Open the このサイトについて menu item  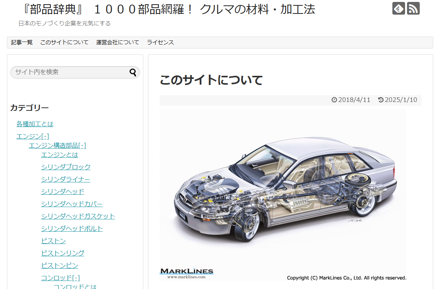tap(64, 42)
